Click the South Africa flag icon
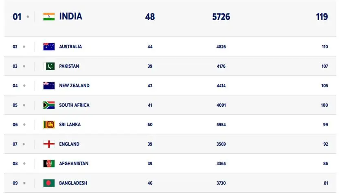 (49, 105)
